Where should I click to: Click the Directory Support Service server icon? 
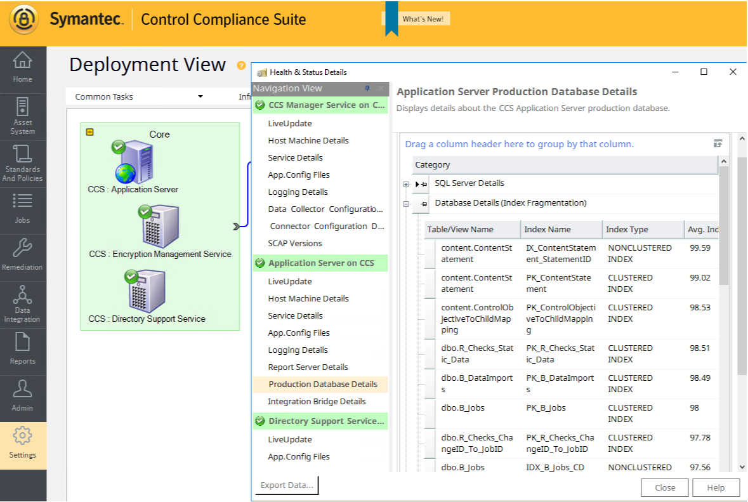pyautogui.click(x=145, y=292)
